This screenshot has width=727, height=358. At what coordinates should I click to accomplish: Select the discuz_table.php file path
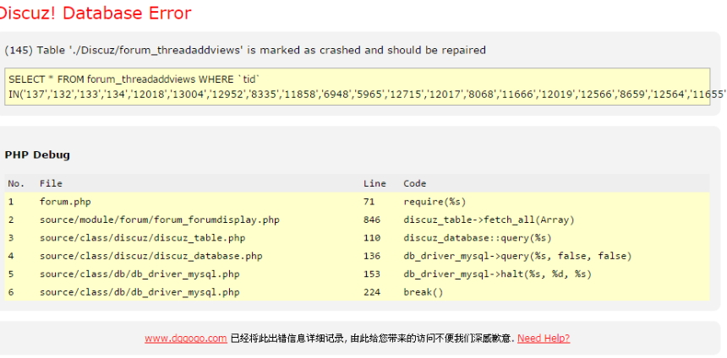(142, 238)
